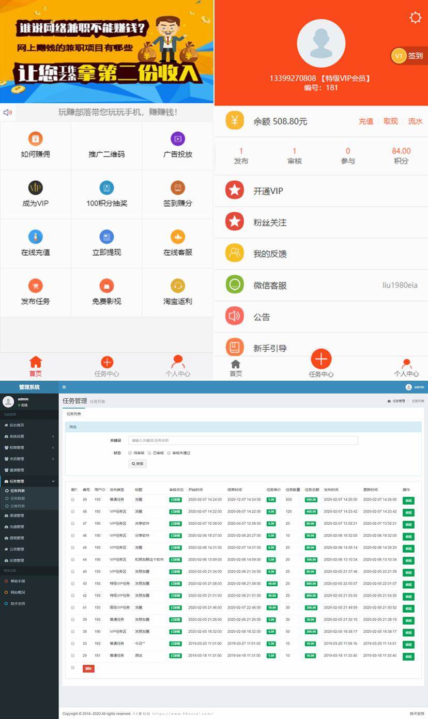Screen dimensions: 428x719
Task: Click the keyword search input field
Action: [243, 440]
